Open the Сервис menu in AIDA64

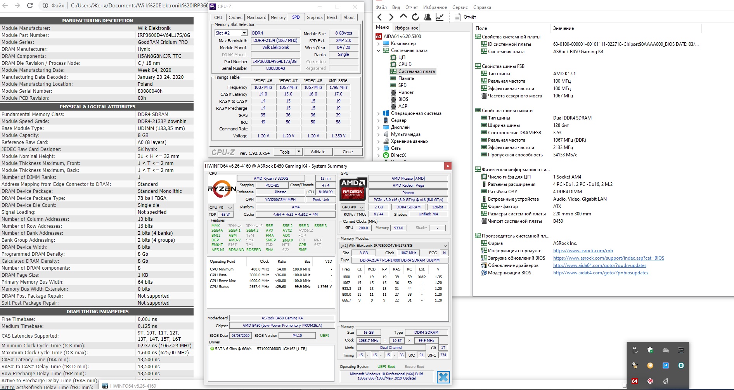point(460,7)
